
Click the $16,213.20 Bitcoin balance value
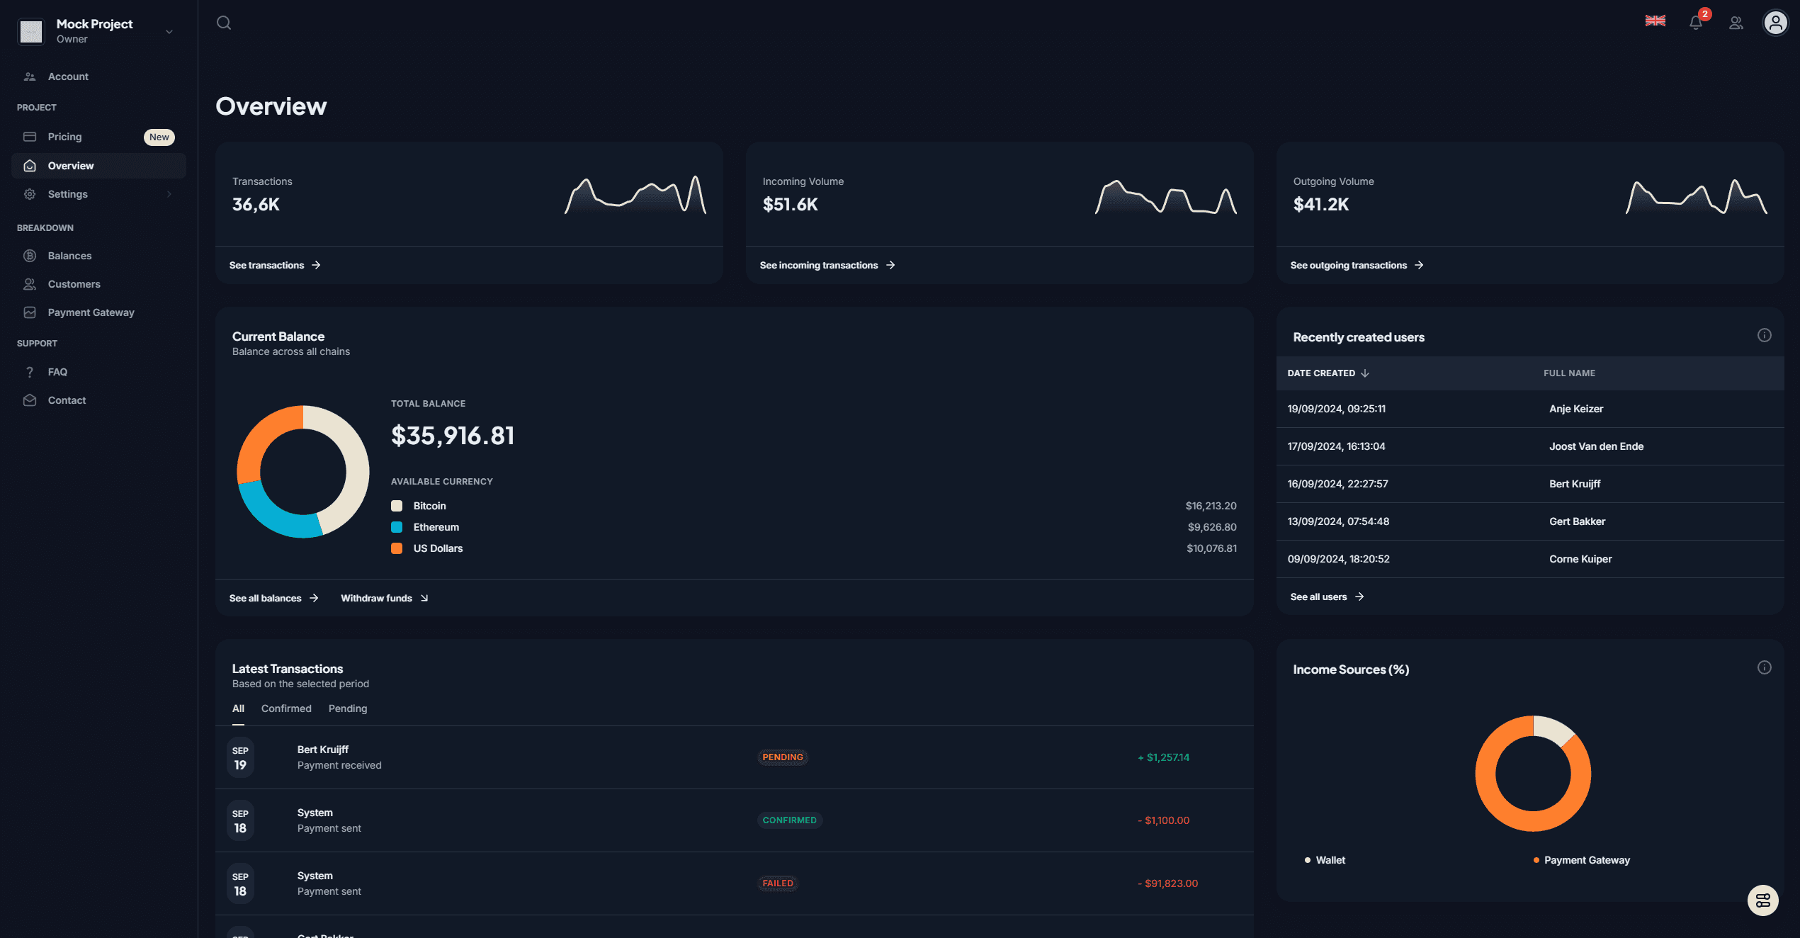pos(1211,506)
